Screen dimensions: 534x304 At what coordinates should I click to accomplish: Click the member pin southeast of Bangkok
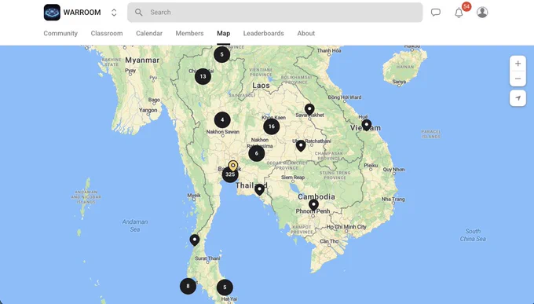point(259,189)
